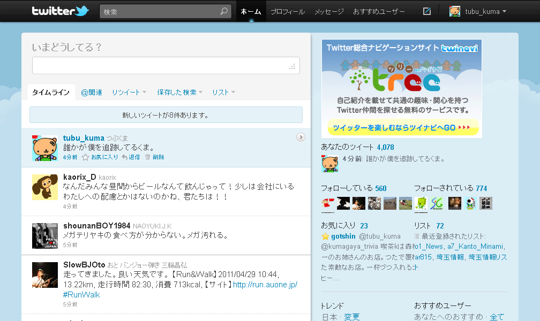
Task: Open the run.auone.jp link
Action: click(x=265, y=285)
